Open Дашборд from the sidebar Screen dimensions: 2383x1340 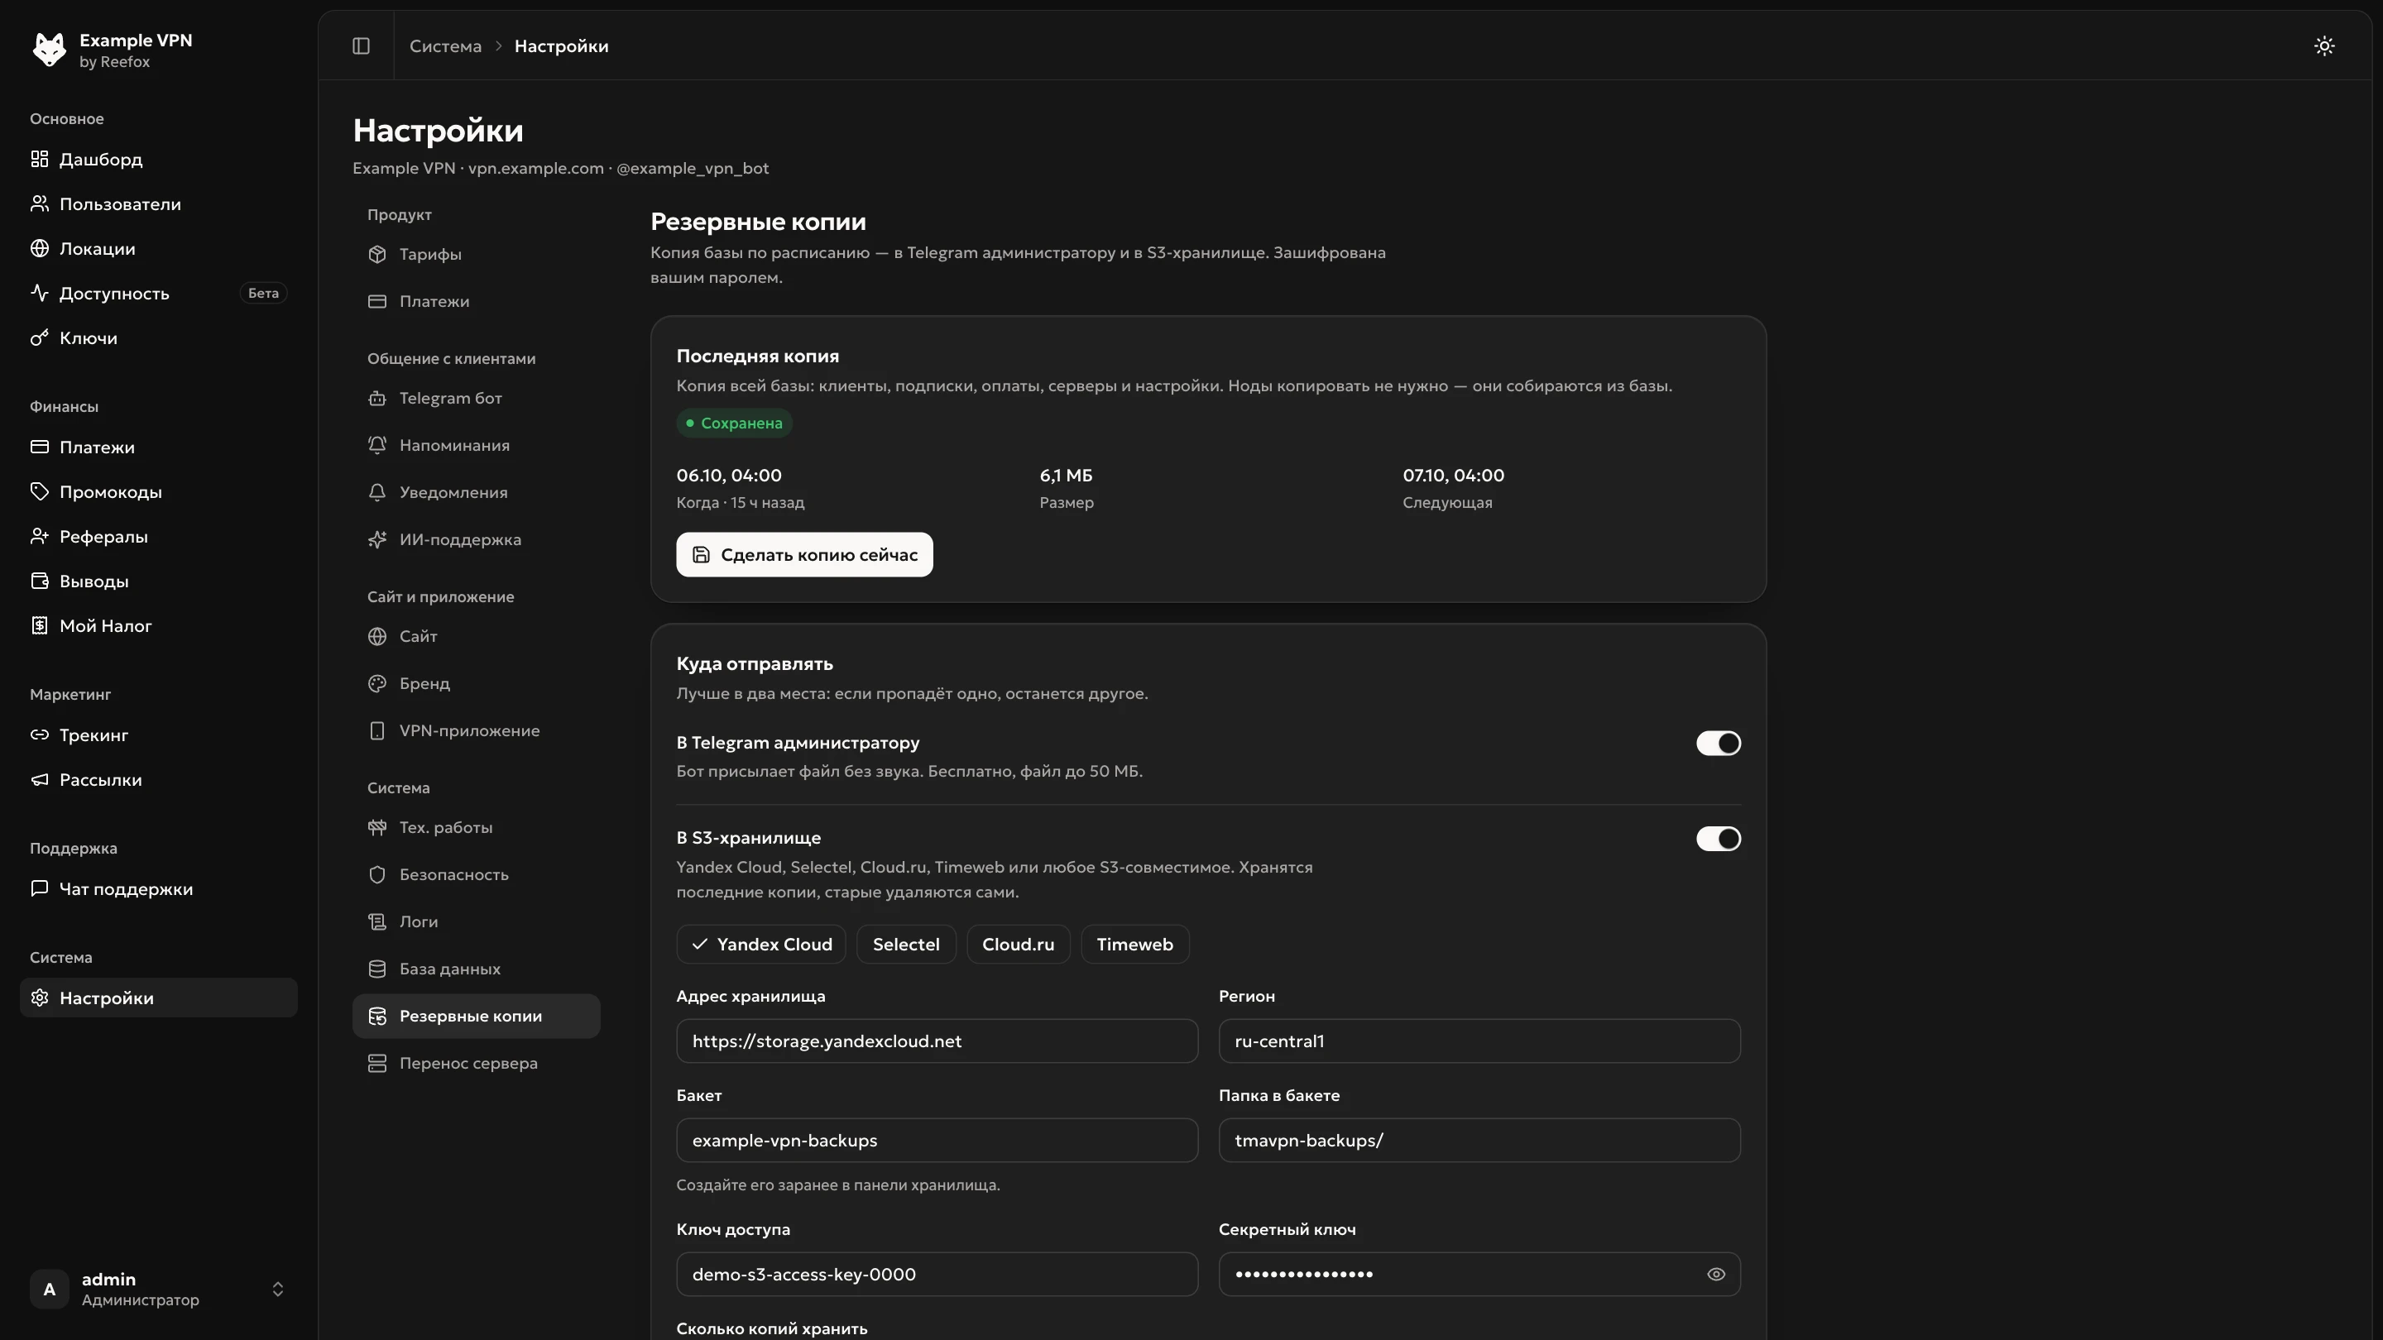point(158,159)
